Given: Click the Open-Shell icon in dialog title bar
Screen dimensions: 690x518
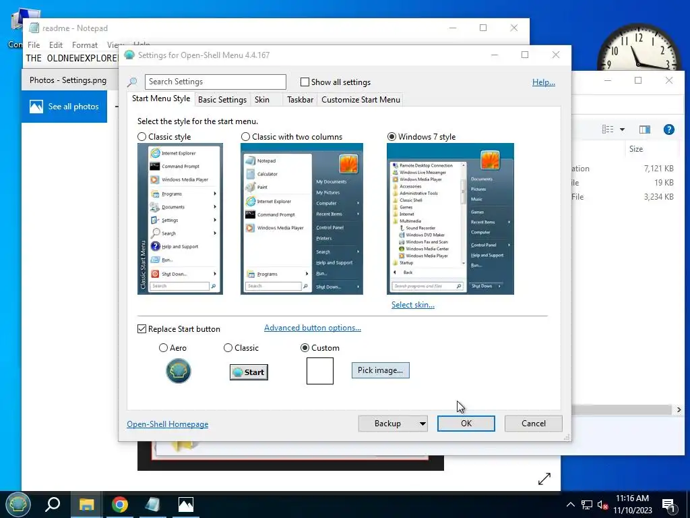Looking at the screenshot, I should coord(129,55).
